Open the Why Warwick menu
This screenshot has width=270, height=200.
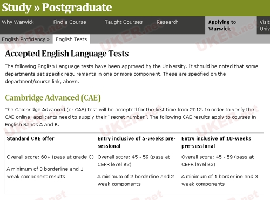18,22
